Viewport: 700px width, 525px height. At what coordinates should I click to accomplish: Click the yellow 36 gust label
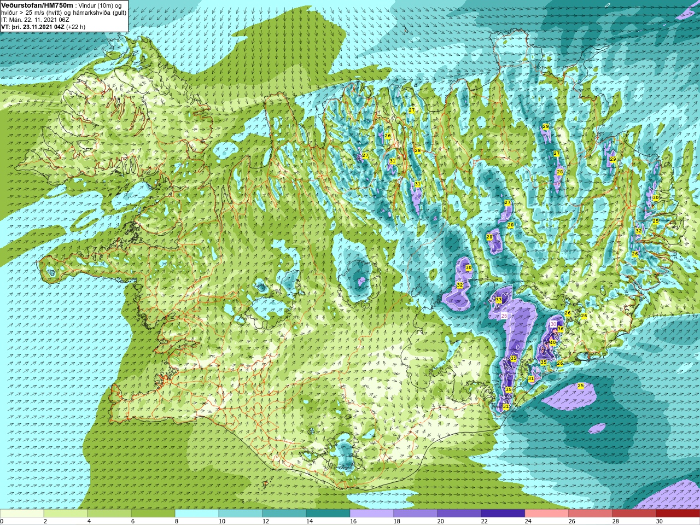(x=561, y=329)
